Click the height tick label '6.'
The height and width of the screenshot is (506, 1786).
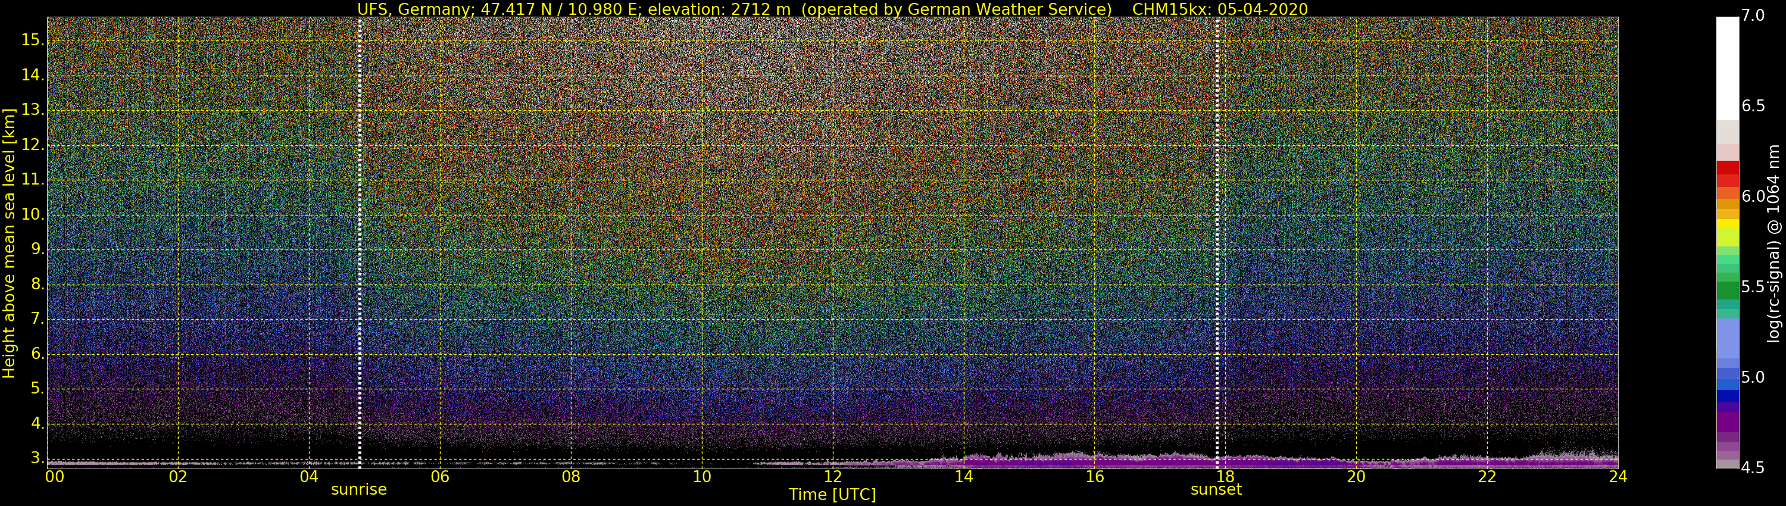point(37,354)
